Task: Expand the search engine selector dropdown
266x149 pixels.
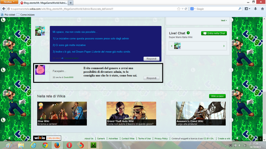Action: (193, 9)
